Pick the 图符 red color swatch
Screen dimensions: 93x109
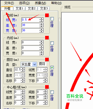coord(47,59)
